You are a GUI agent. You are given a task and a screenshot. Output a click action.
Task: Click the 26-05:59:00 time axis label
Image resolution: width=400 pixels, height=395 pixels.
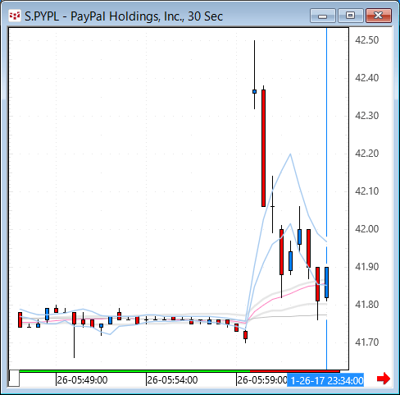[x=261, y=380]
